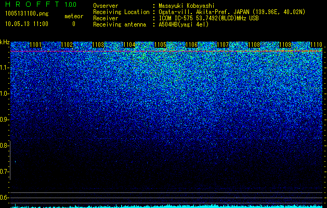Click the cyan signal level graph at bottom

(166, 206)
